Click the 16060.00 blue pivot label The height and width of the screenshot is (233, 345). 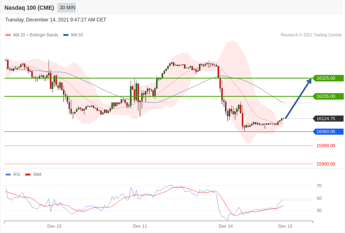[x=328, y=132]
